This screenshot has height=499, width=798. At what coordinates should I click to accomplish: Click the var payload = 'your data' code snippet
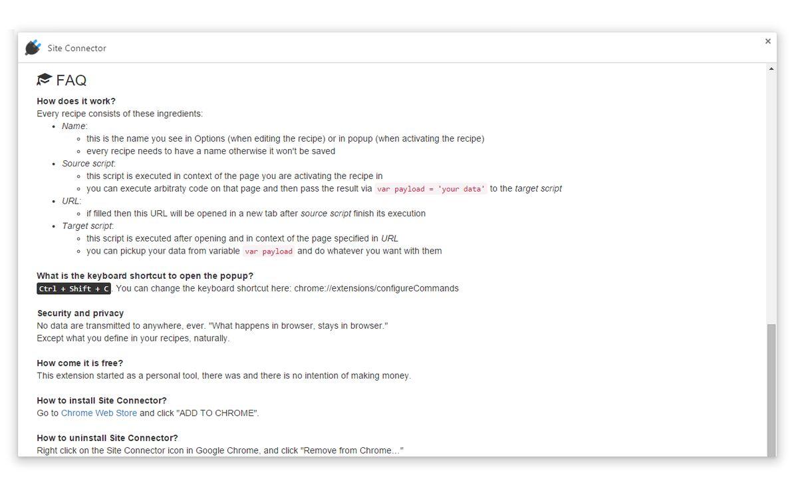coord(431,189)
